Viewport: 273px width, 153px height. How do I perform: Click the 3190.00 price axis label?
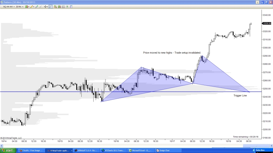[x=267, y=138]
